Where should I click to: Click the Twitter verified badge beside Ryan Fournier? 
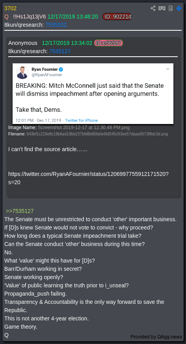click(61, 69)
